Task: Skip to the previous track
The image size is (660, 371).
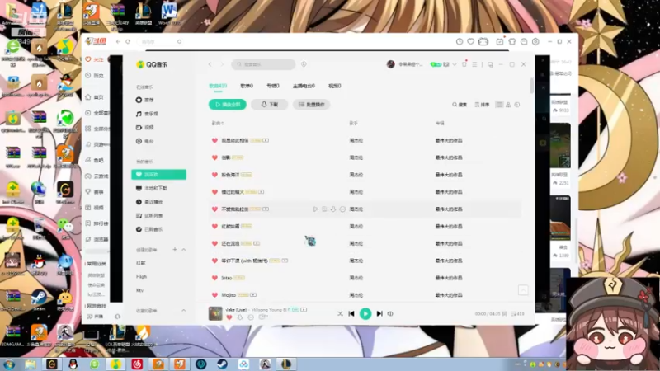Action: point(351,314)
